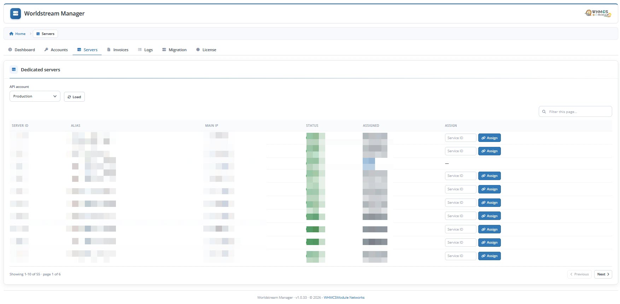Open the Migration tab

point(174,50)
